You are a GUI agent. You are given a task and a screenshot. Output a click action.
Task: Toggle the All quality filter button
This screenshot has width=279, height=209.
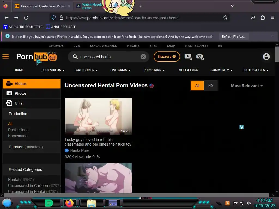[x=197, y=86]
